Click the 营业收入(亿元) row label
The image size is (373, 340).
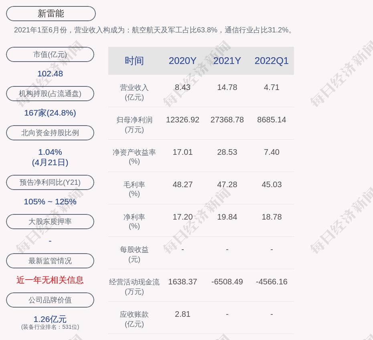[x=134, y=92]
